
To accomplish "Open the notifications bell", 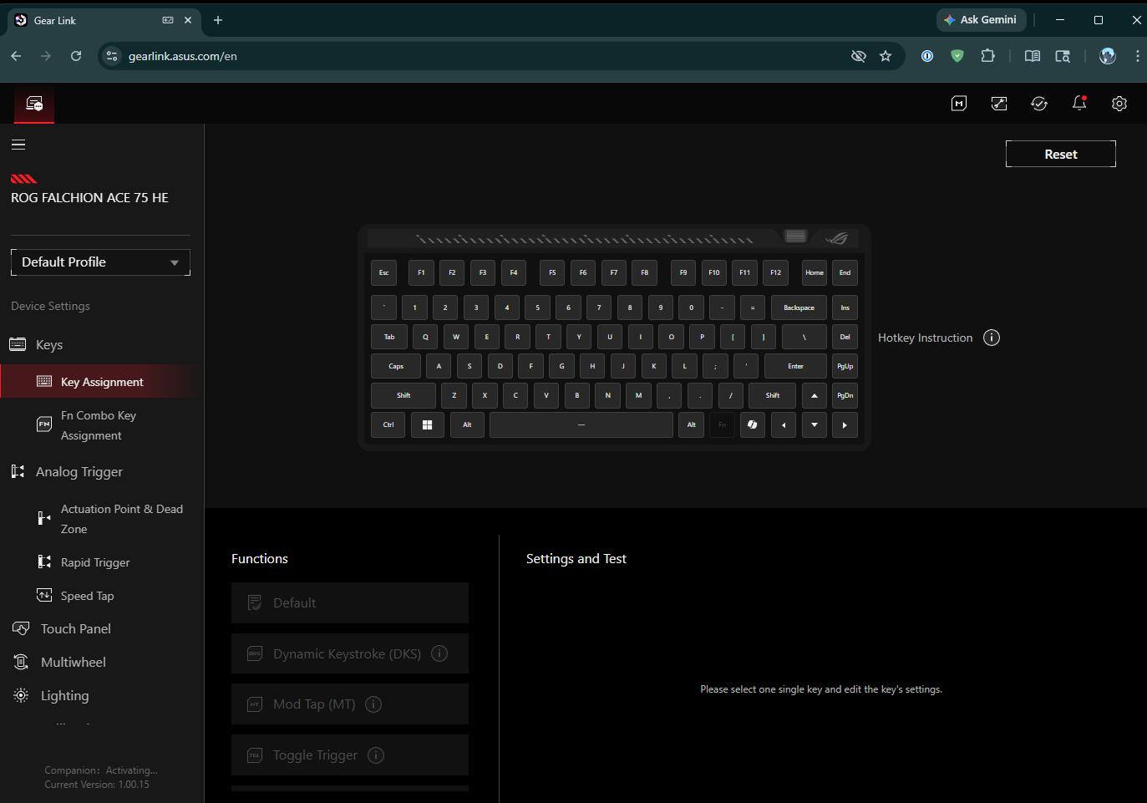I will pos(1079,104).
